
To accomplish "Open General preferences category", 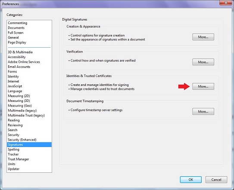I will coord(13,37).
